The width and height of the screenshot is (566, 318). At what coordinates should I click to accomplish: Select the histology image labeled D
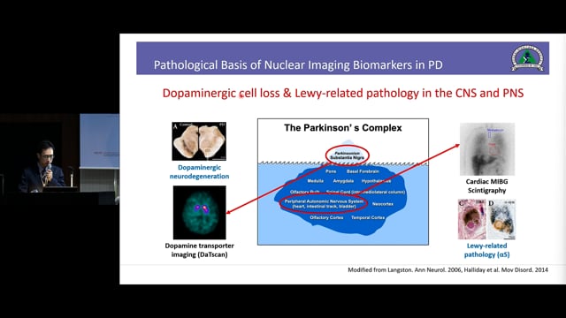(501, 219)
